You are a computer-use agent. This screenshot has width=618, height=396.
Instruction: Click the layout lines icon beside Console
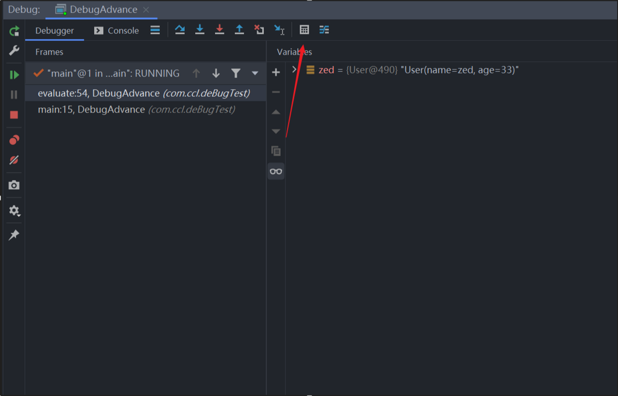pyautogui.click(x=155, y=30)
